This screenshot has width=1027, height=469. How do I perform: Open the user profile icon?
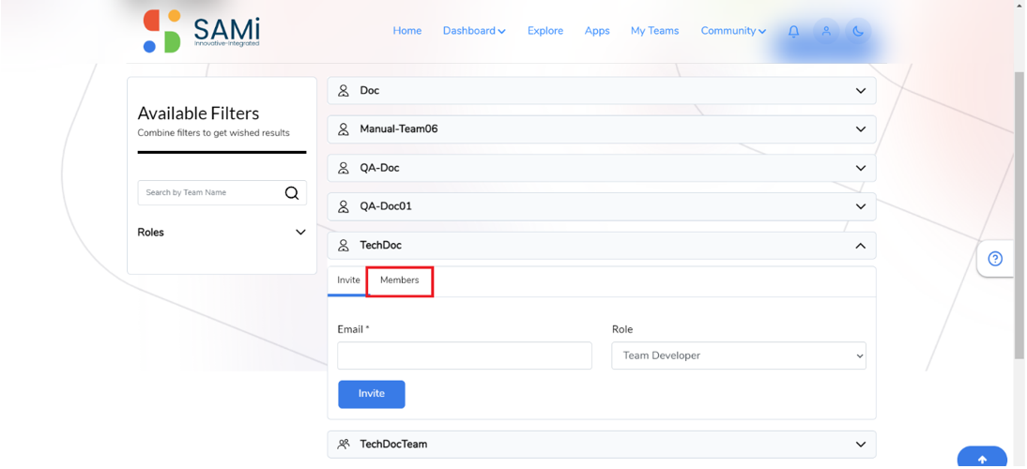pyautogui.click(x=826, y=31)
